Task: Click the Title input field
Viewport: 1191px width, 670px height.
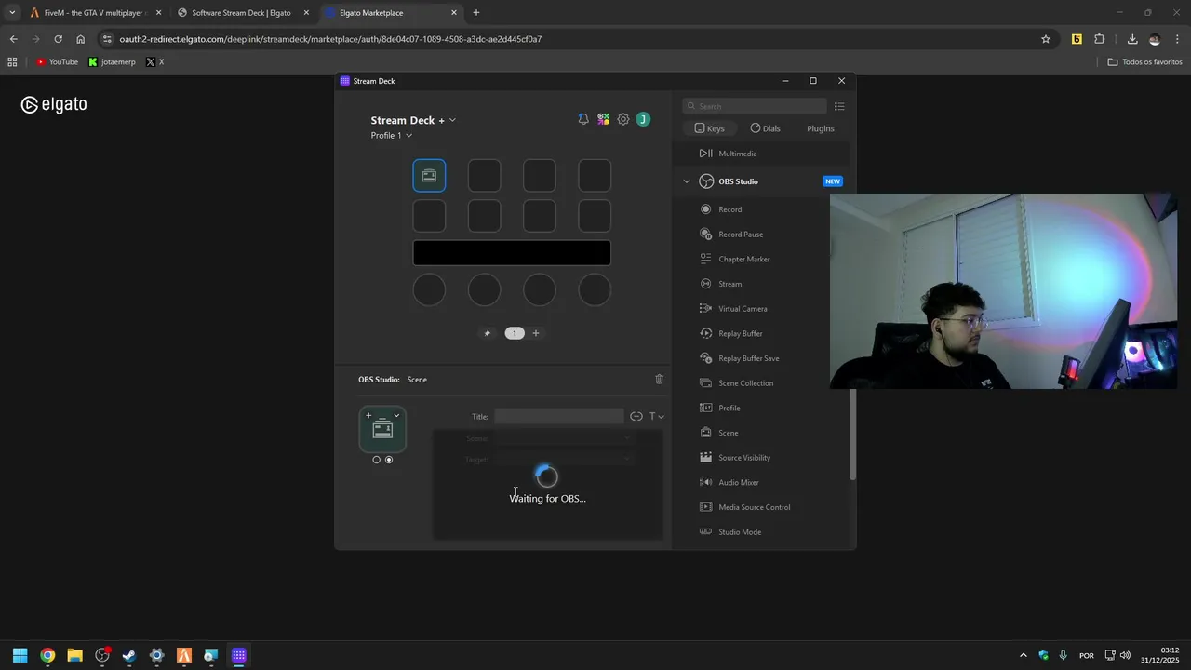Action: [559, 417]
